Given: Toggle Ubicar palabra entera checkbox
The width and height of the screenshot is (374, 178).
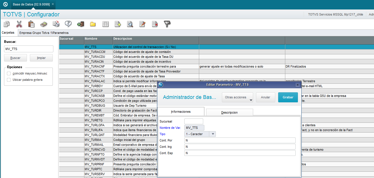Looking at the screenshot, I should point(9,80).
